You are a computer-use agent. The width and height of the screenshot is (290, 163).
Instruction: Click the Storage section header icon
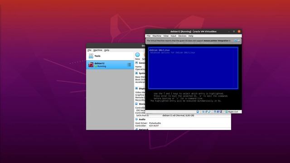[136, 104]
